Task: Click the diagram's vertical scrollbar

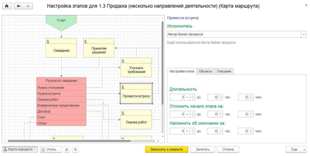Action: 163,63
